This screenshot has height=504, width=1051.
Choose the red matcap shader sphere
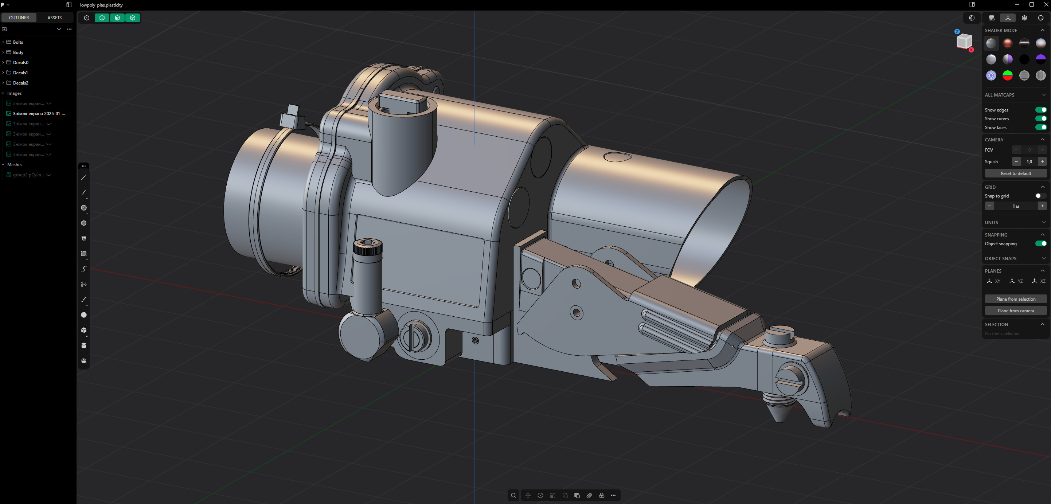tap(1007, 43)
